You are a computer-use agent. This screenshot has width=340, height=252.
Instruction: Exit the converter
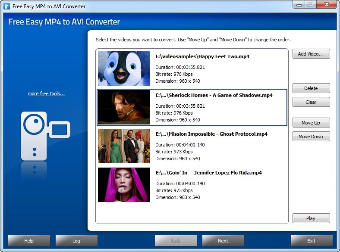click(312, 241)
